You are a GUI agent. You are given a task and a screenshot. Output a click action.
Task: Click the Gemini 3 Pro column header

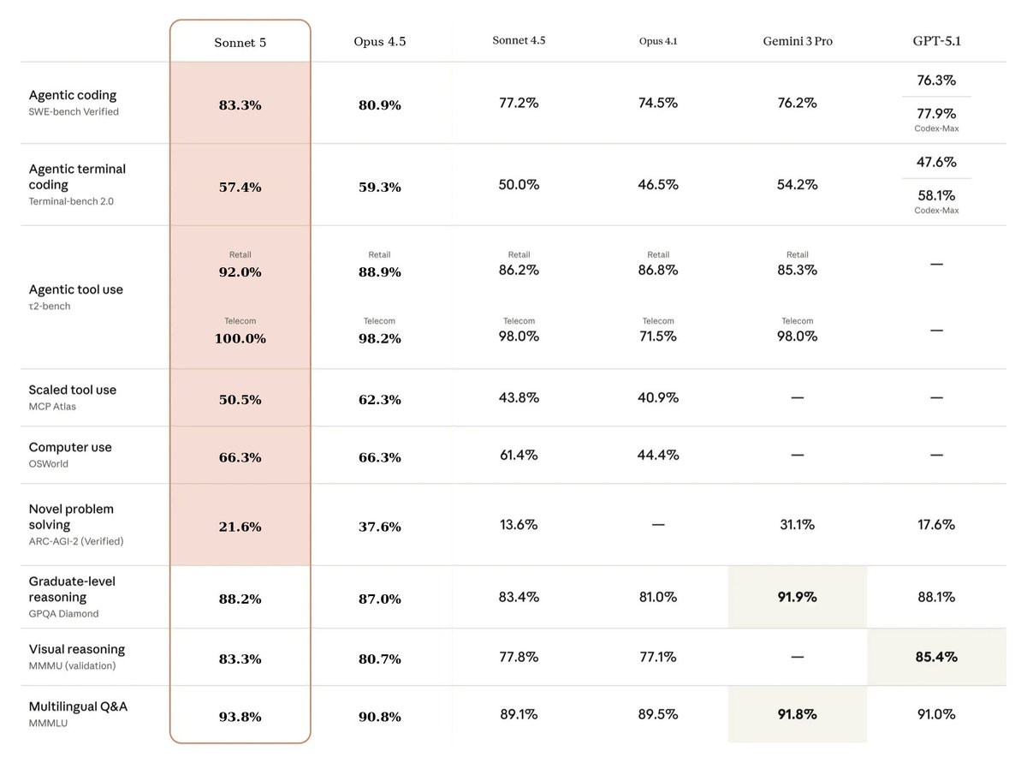[x=797, y=41]
